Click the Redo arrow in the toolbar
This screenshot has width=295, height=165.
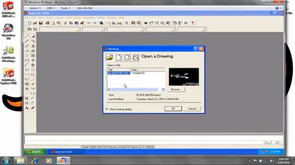[x=94, y=23]
